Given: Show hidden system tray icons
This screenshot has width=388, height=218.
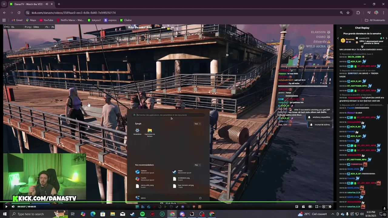Looking at the screenshot, I should tap(333, 214).
